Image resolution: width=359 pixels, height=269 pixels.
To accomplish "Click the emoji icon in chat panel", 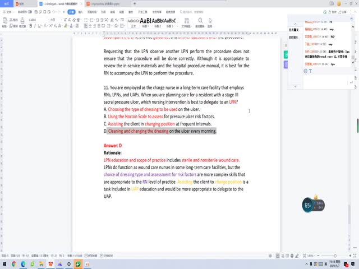I will pyautogui.click(x=306, y=71).
